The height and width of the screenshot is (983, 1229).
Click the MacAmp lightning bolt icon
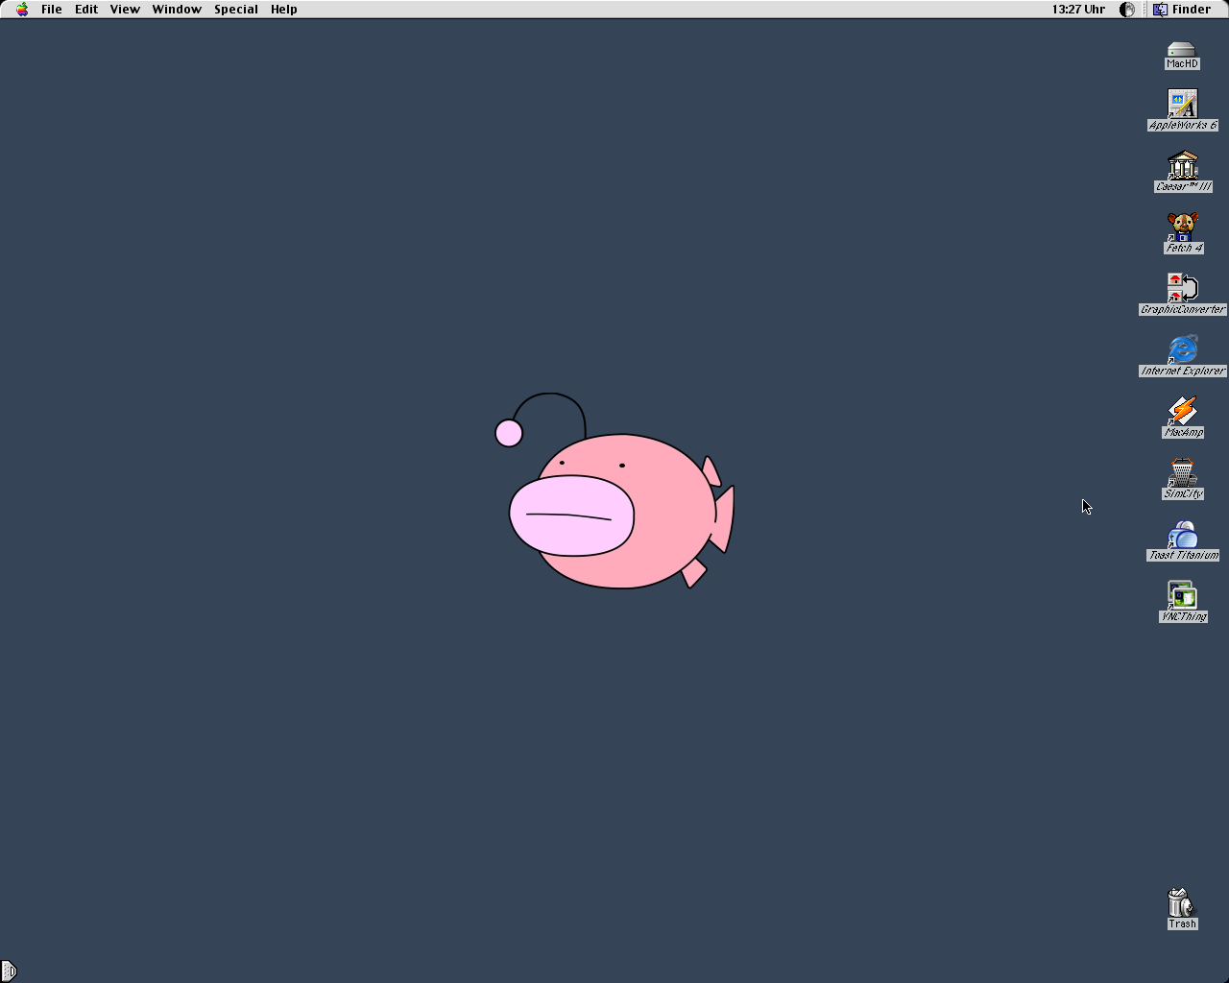click(x=1182, y=412)
